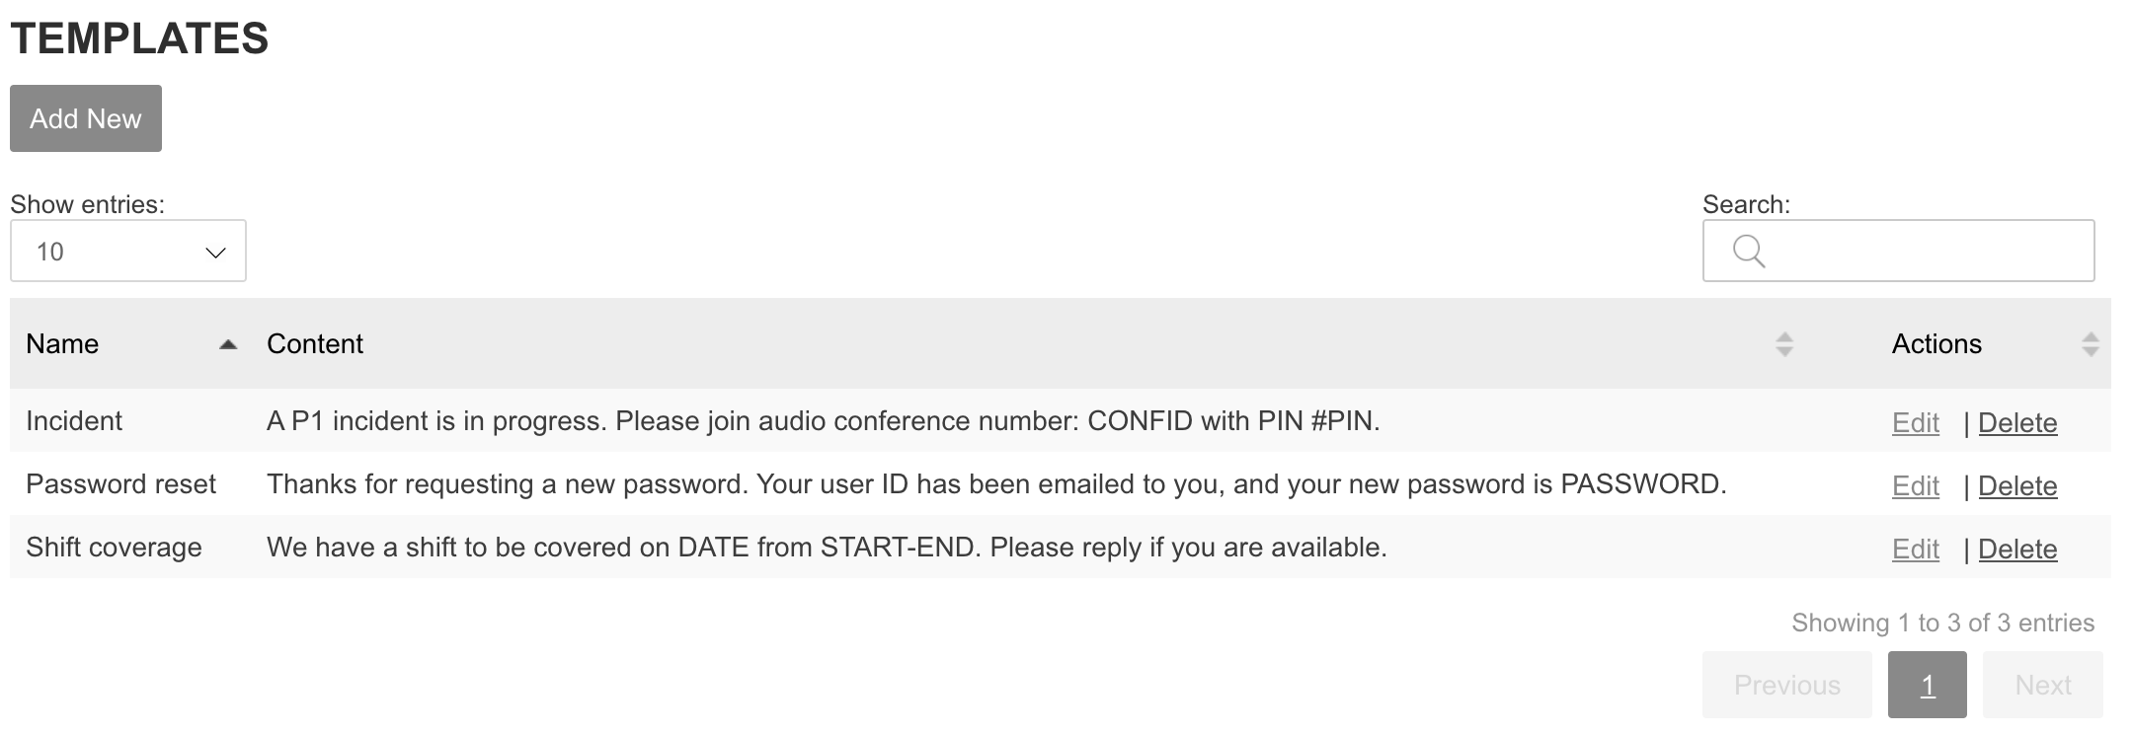Click the Add New template button
This screenshot has width=2133, height=734.
(86, 118)
